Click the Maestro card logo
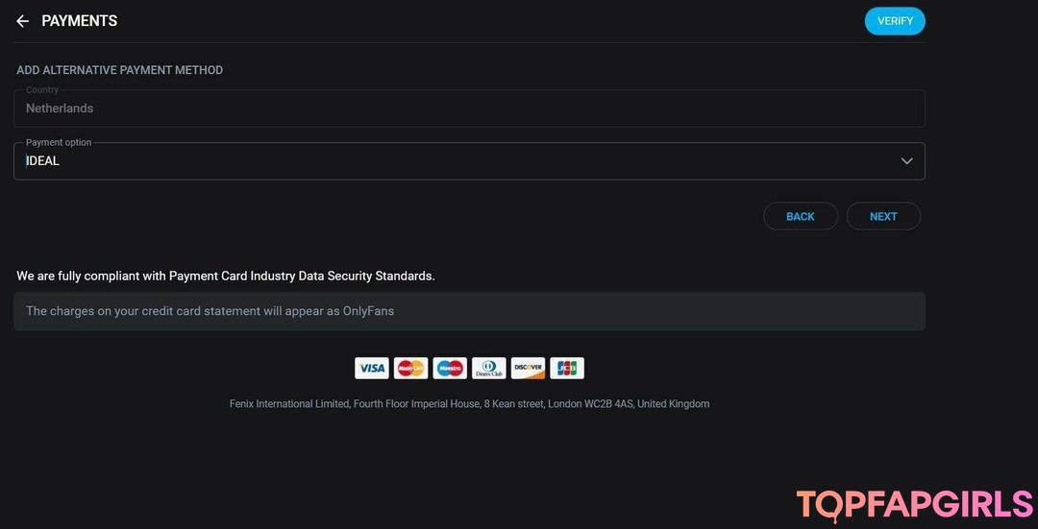Screen dimensions: 1038x529 [x=450, y=368]
